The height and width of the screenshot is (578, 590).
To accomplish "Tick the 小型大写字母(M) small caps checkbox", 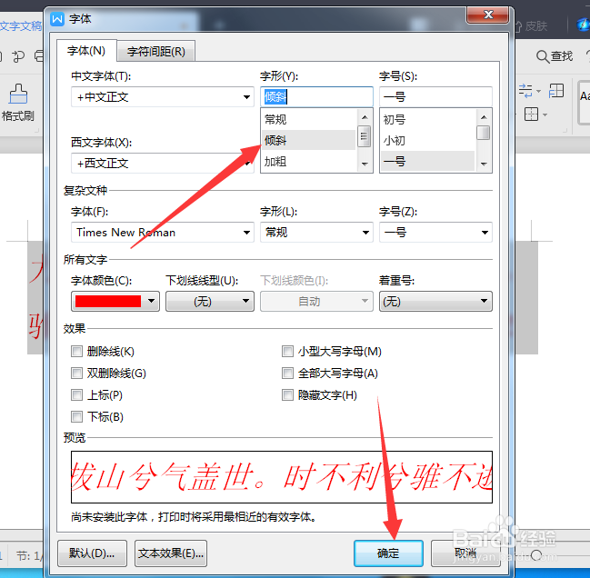I will click(287, 352).
